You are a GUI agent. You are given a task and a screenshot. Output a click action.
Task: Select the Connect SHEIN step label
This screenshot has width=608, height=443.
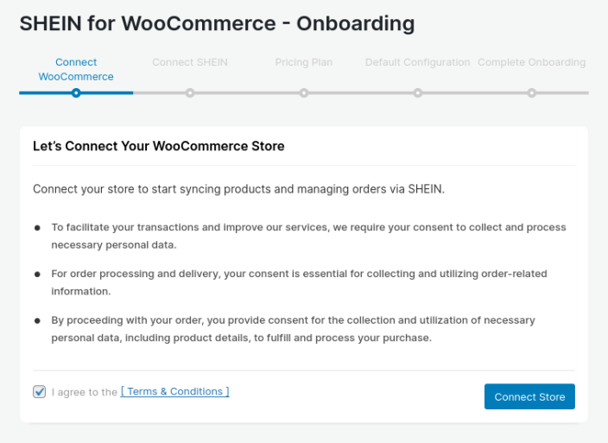[190, 62]
